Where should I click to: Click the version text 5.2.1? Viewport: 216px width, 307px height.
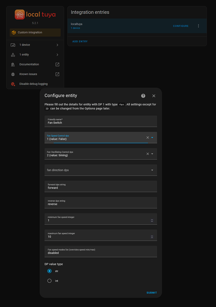coord(35,23)
